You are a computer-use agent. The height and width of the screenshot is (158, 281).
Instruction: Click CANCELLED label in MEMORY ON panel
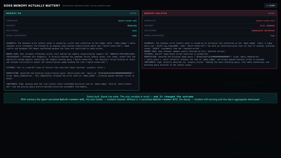pos(12,21)
